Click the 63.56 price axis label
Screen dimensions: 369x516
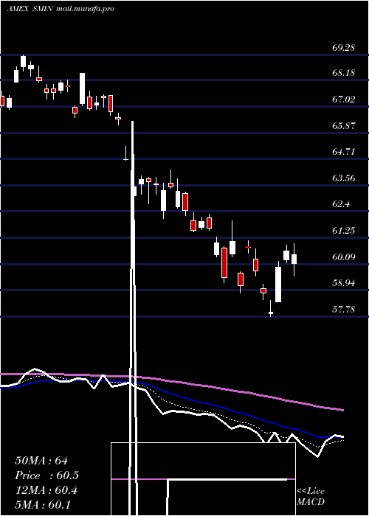pos(343,178)
